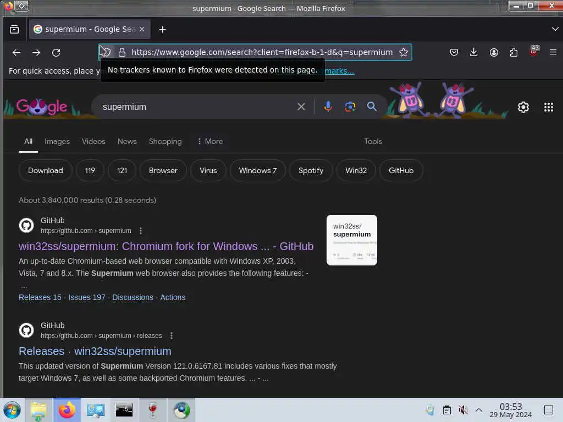
Task: Click the Google doodle logo
Action: (x=42, y=107)
